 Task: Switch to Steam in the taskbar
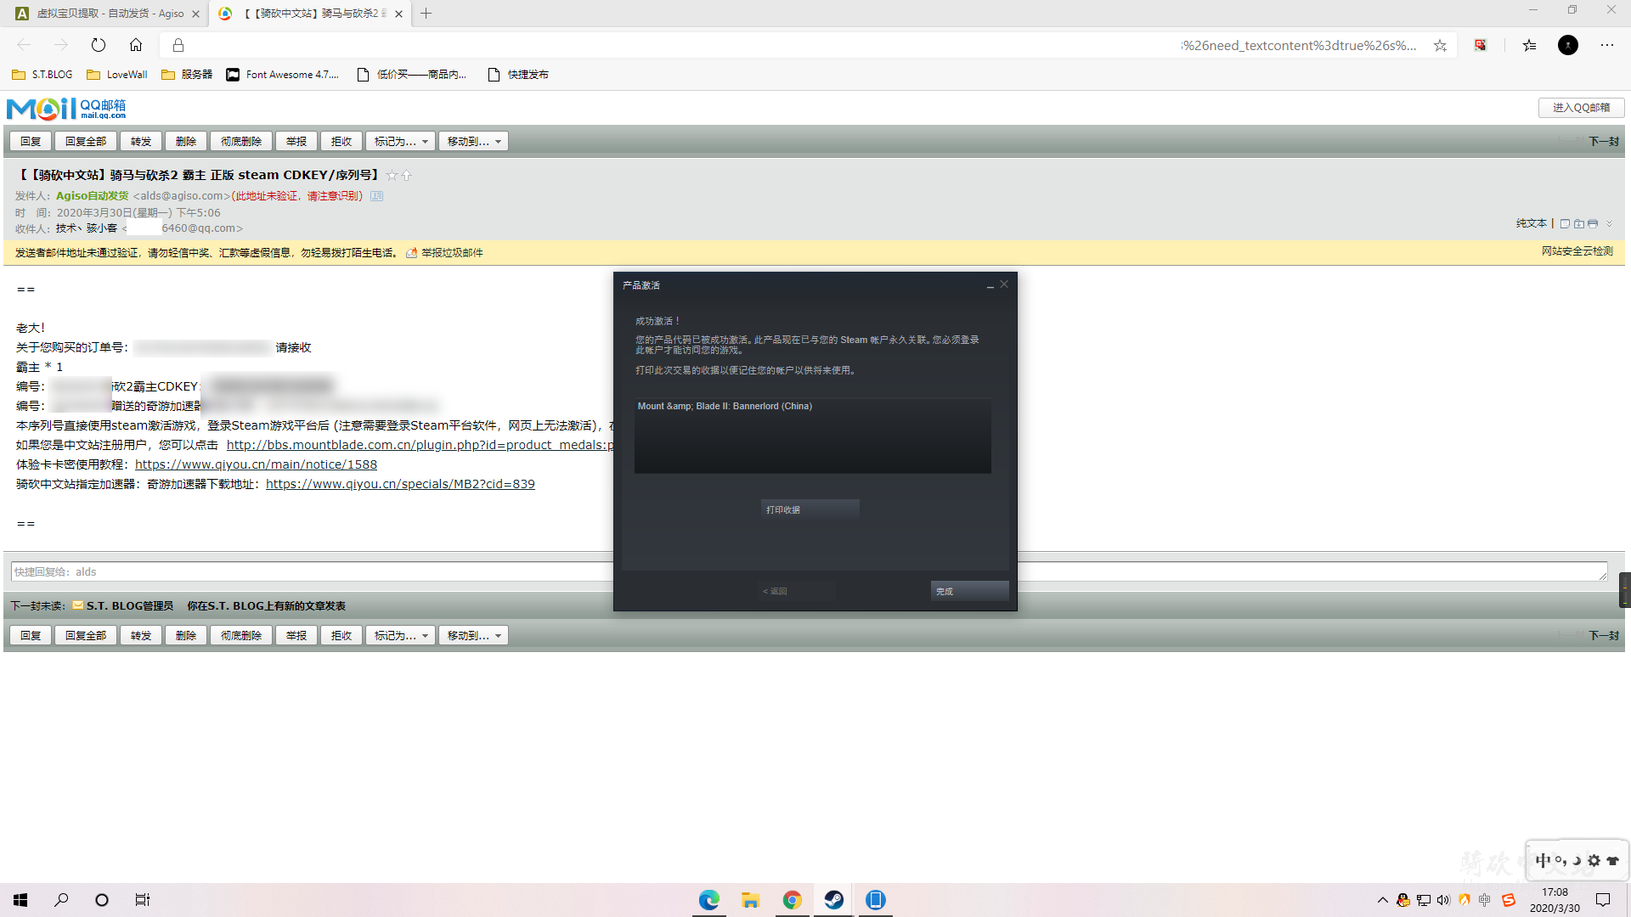833,900
